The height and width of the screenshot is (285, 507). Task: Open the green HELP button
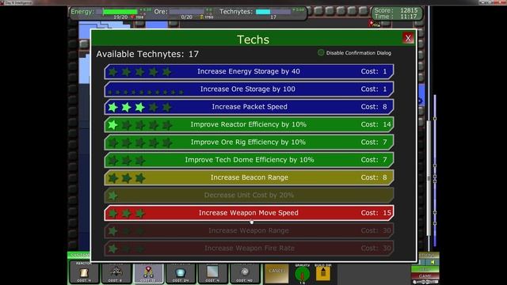(x=425, y=269)
